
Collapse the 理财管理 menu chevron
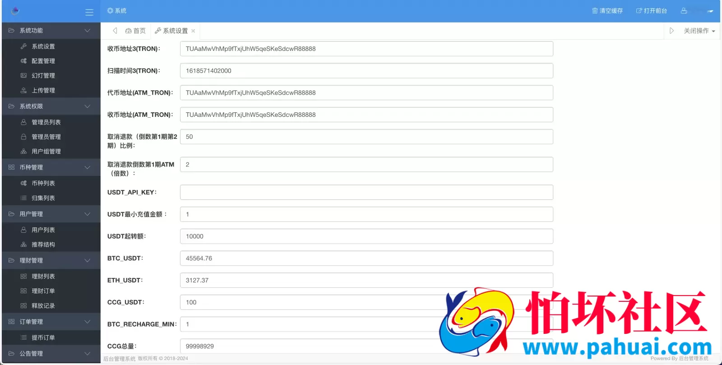(x=88, y=260)
